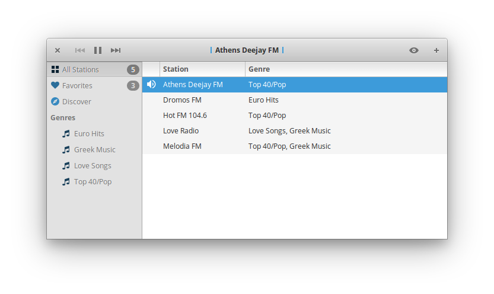Screen dimensions: 494x294
Task: Choose Hot FM 104.6 from the list
Action: coord(185,116)
